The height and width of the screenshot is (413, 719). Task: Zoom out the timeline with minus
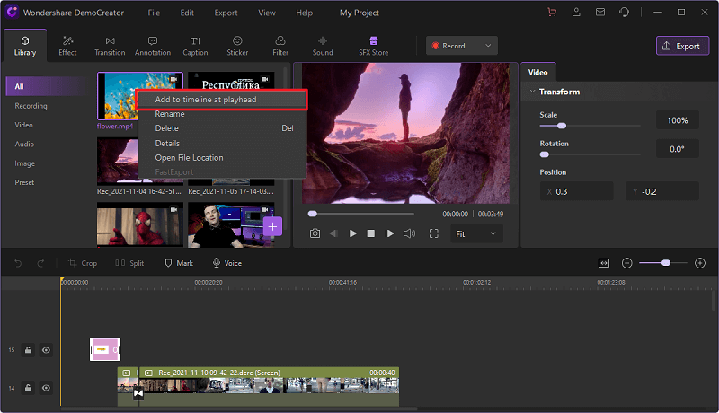pyautogui.click(x=626, y=263)
